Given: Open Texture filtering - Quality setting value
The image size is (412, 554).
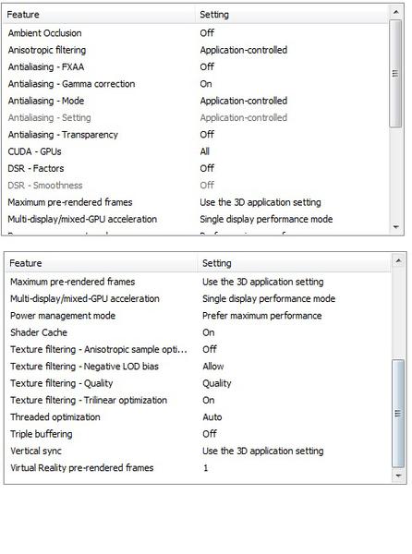Looking at the screenshot, I should [216, 383].
